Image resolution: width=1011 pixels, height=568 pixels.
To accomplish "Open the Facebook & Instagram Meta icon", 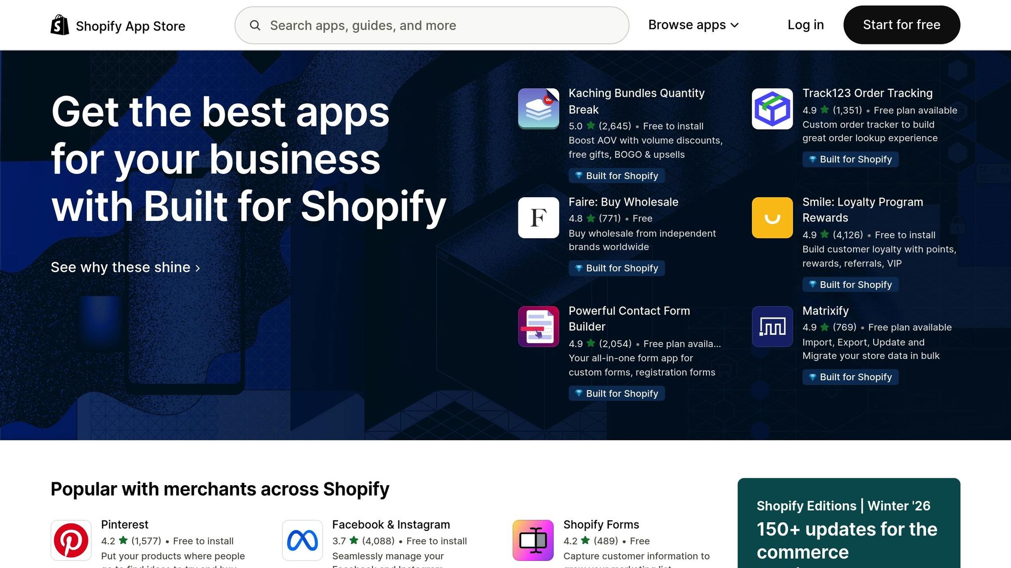I will coord(302,539).
